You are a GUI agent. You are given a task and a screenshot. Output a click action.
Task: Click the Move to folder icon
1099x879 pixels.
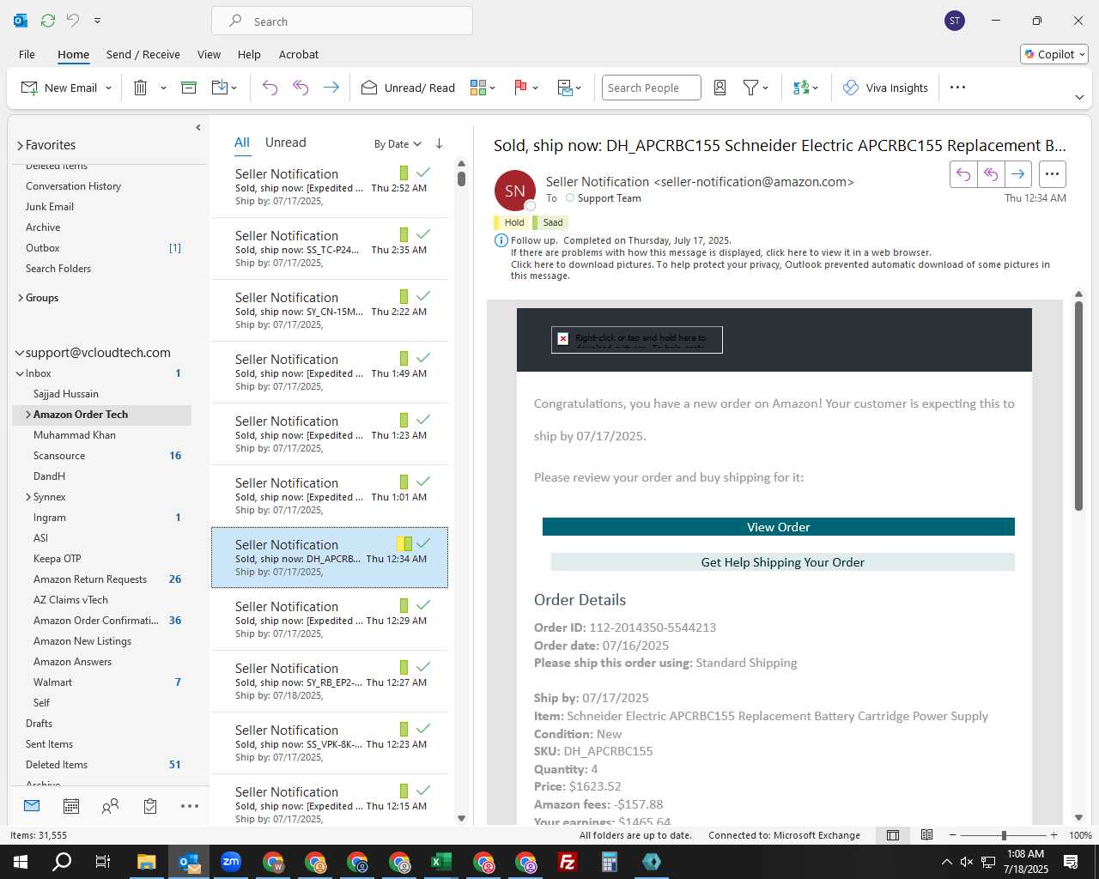pyautogui.click(x=219, y=88)
